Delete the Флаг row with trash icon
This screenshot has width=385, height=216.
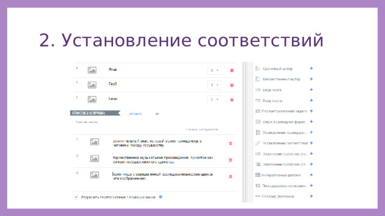click(232, 71)
